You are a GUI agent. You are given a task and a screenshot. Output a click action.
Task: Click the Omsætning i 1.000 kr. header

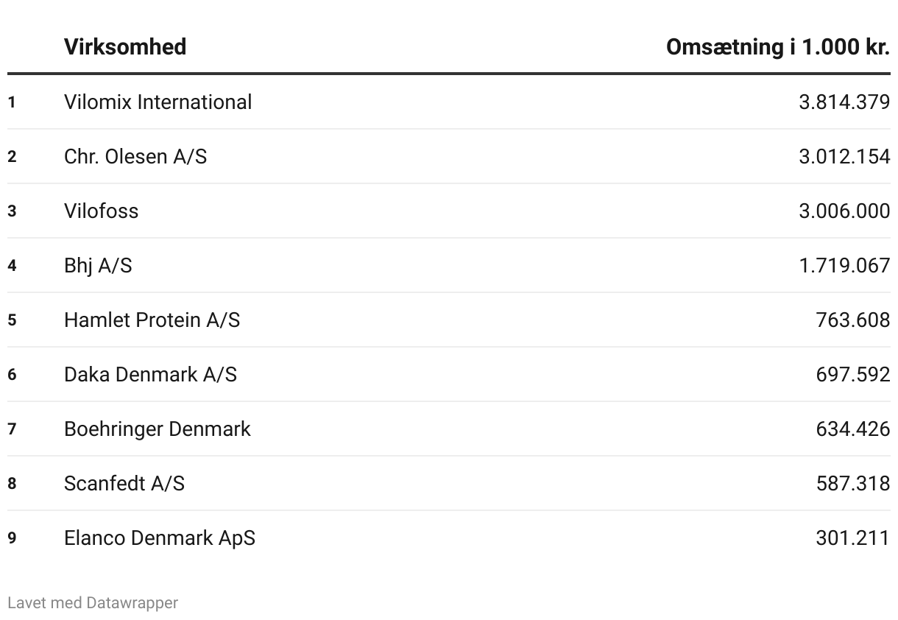pyautogui.click(x=777, y=46)
